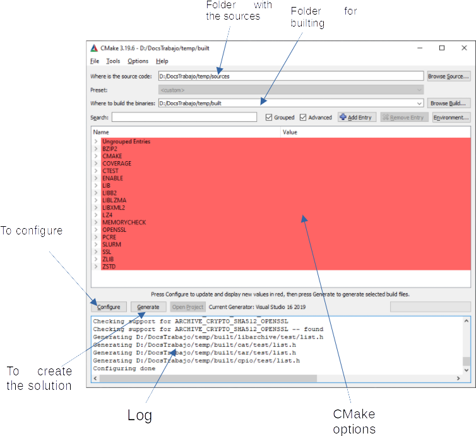Expand the CTEST group
The width and height of the screenshot is (476, 436).
coord(96,171)
